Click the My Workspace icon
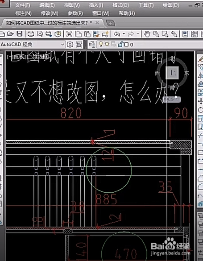The height and width of the screenshot is (261, 203). [79, 45]
